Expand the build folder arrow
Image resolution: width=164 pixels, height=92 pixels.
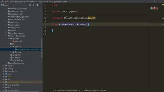tap(4, 66)
